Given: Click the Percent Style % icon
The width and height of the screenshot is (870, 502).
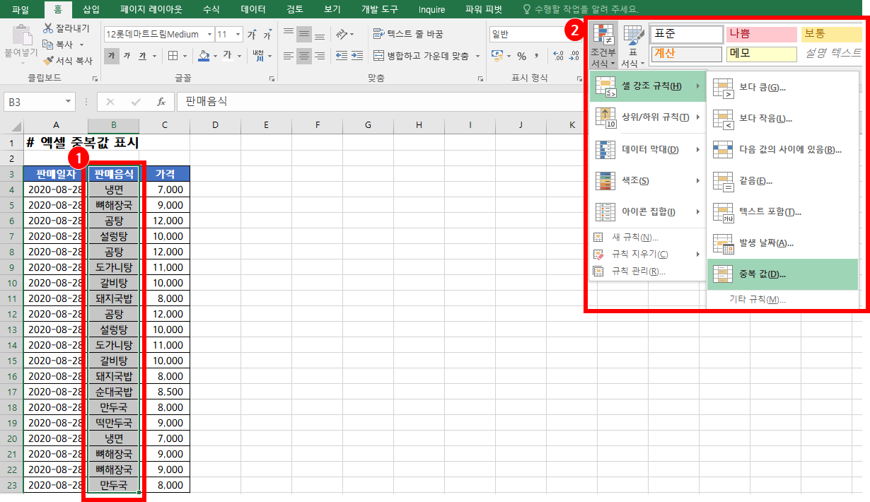Looking at the screenshot, I should coord(521,56).
